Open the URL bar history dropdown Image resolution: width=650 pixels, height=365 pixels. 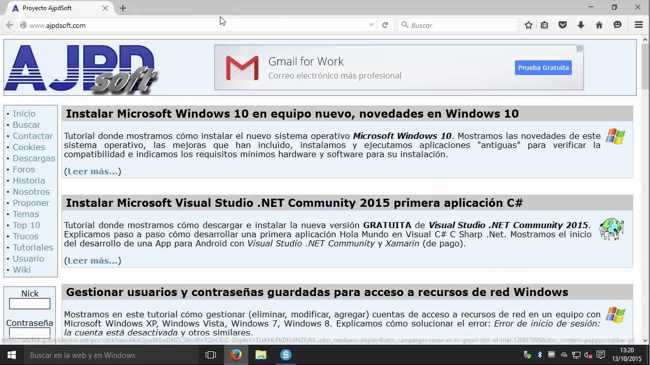[x=371, y=25]
